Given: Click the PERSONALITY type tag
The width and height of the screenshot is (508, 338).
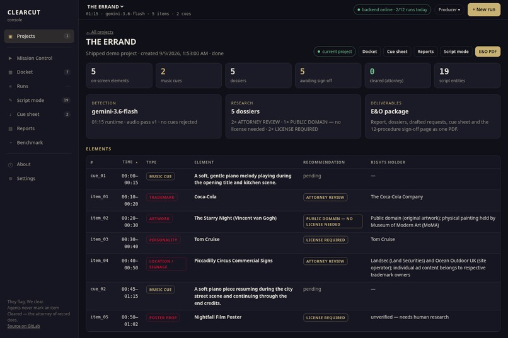Looking at the screenshot, I should (163, 240).
